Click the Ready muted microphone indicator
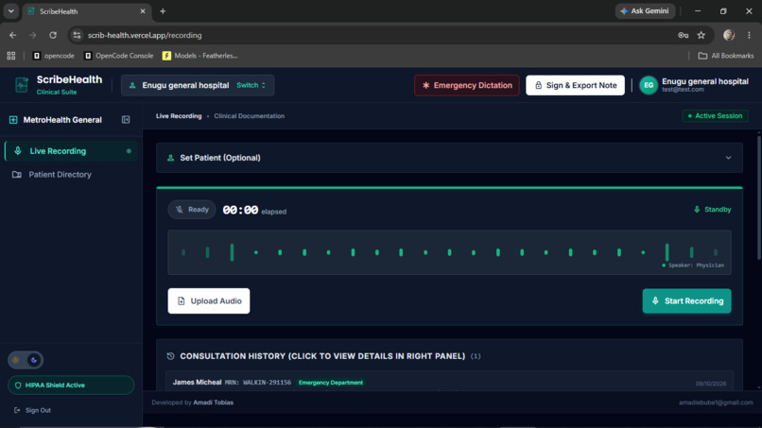Viewport: 762px width, 428px height. tap(192, 210)
